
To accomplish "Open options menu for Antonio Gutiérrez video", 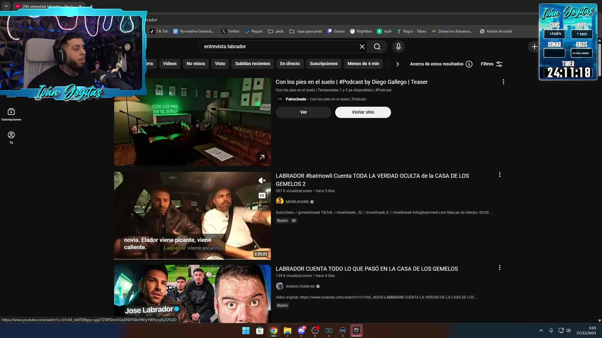I will (499, 268).
